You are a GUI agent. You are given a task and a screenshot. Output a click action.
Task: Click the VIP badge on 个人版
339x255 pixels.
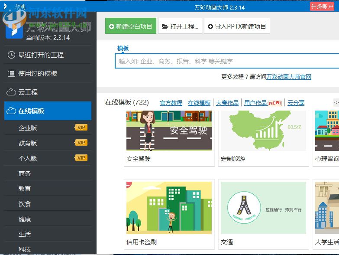coord(81,158)
